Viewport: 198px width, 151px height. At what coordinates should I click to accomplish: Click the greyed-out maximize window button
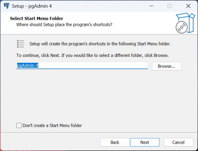(x=170, y=6)
